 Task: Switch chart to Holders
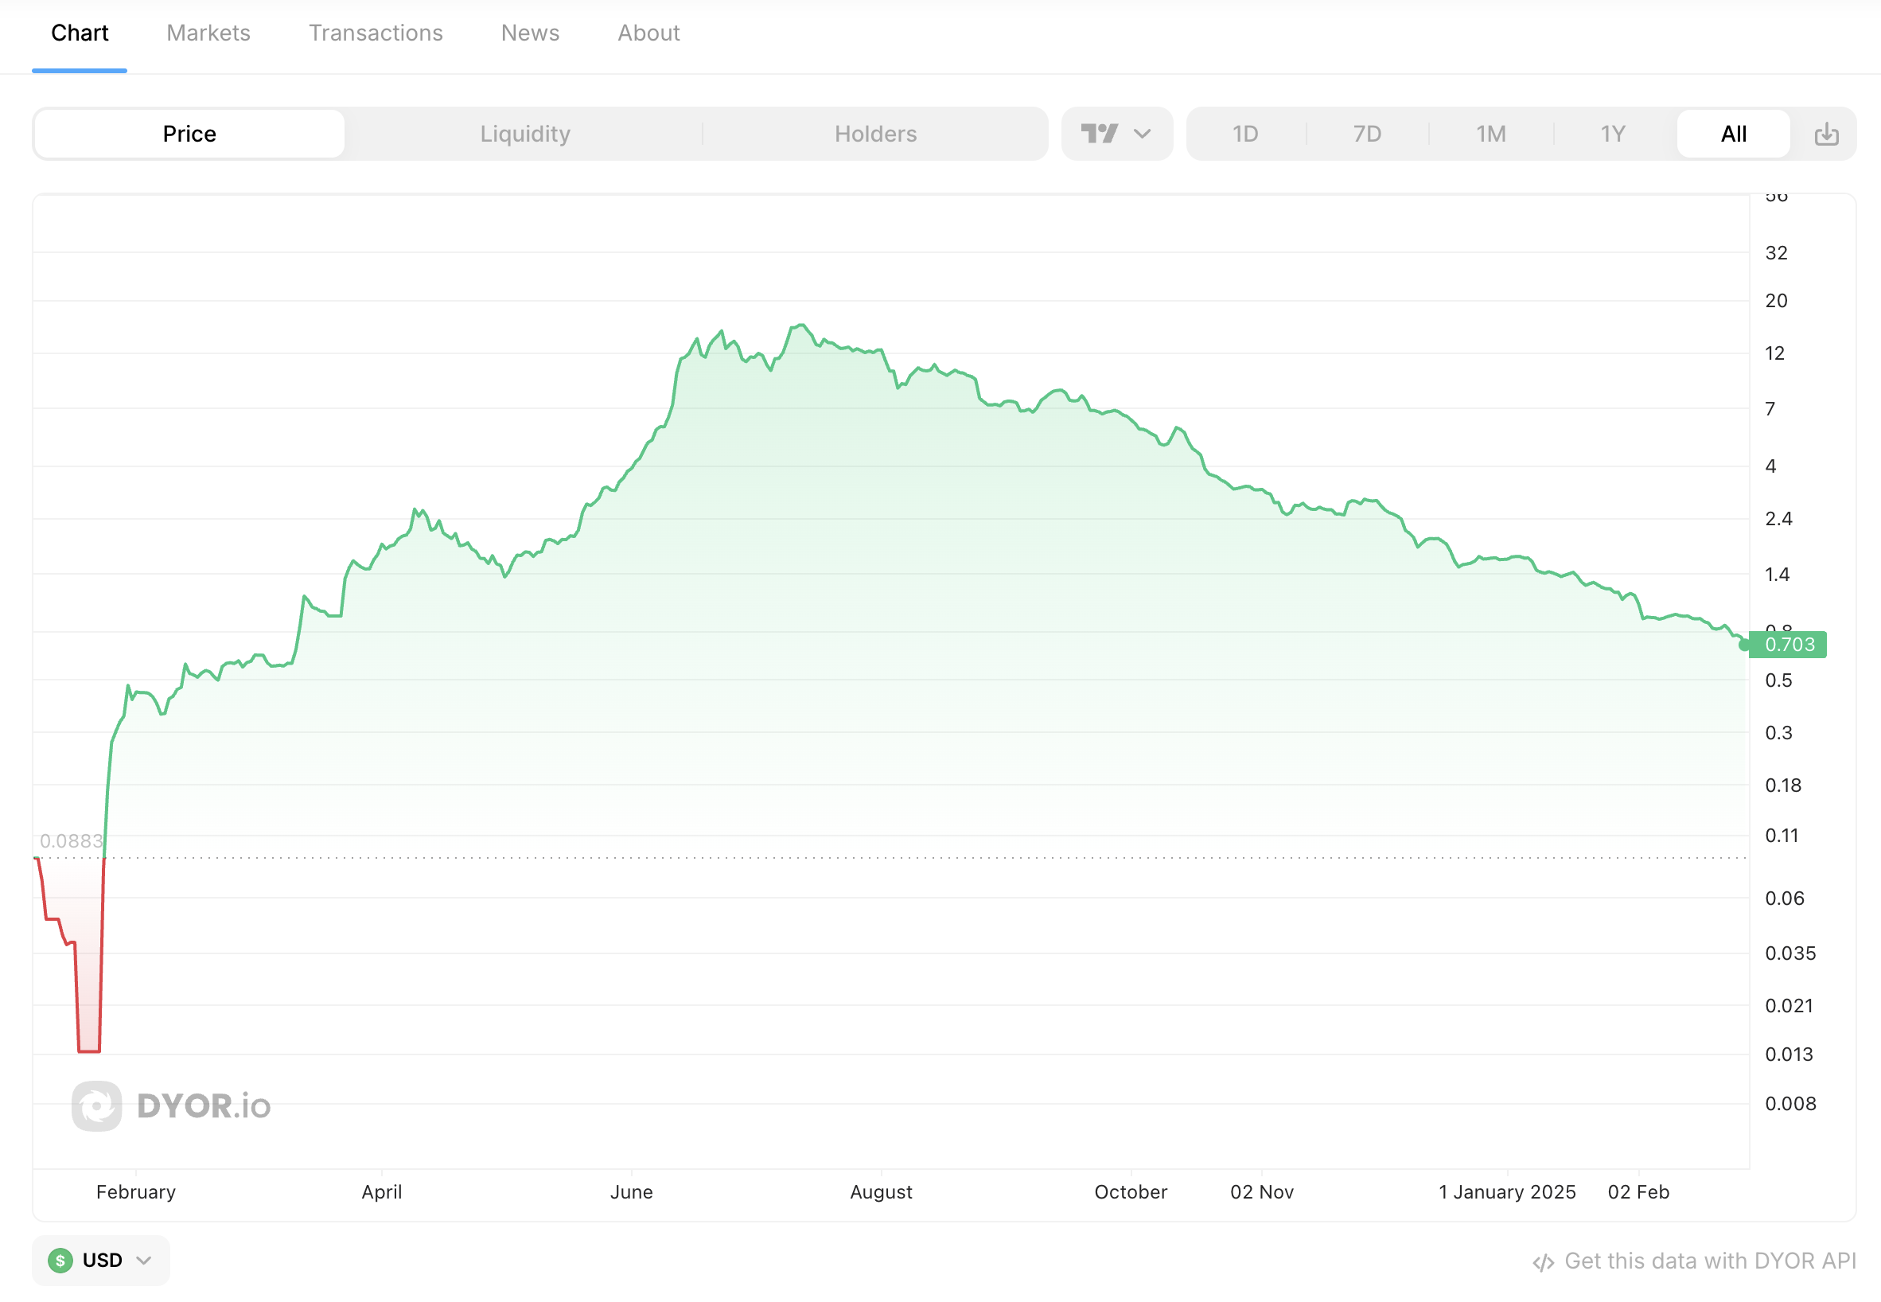(875, 134)
